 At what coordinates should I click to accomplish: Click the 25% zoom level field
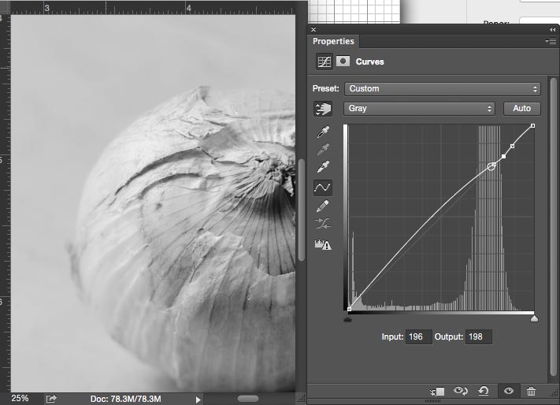pyautogui.click(x=20, y=398)
